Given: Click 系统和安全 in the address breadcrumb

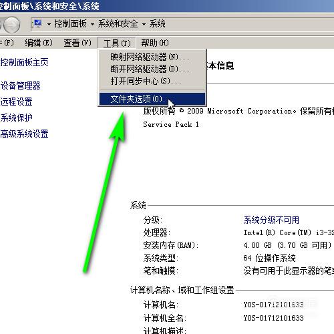Looking at the screenshot, I should coord(118,23).
